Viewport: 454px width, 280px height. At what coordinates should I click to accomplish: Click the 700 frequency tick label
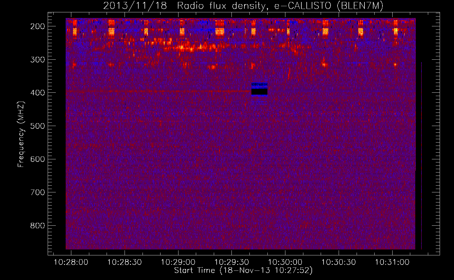[38, 192]
